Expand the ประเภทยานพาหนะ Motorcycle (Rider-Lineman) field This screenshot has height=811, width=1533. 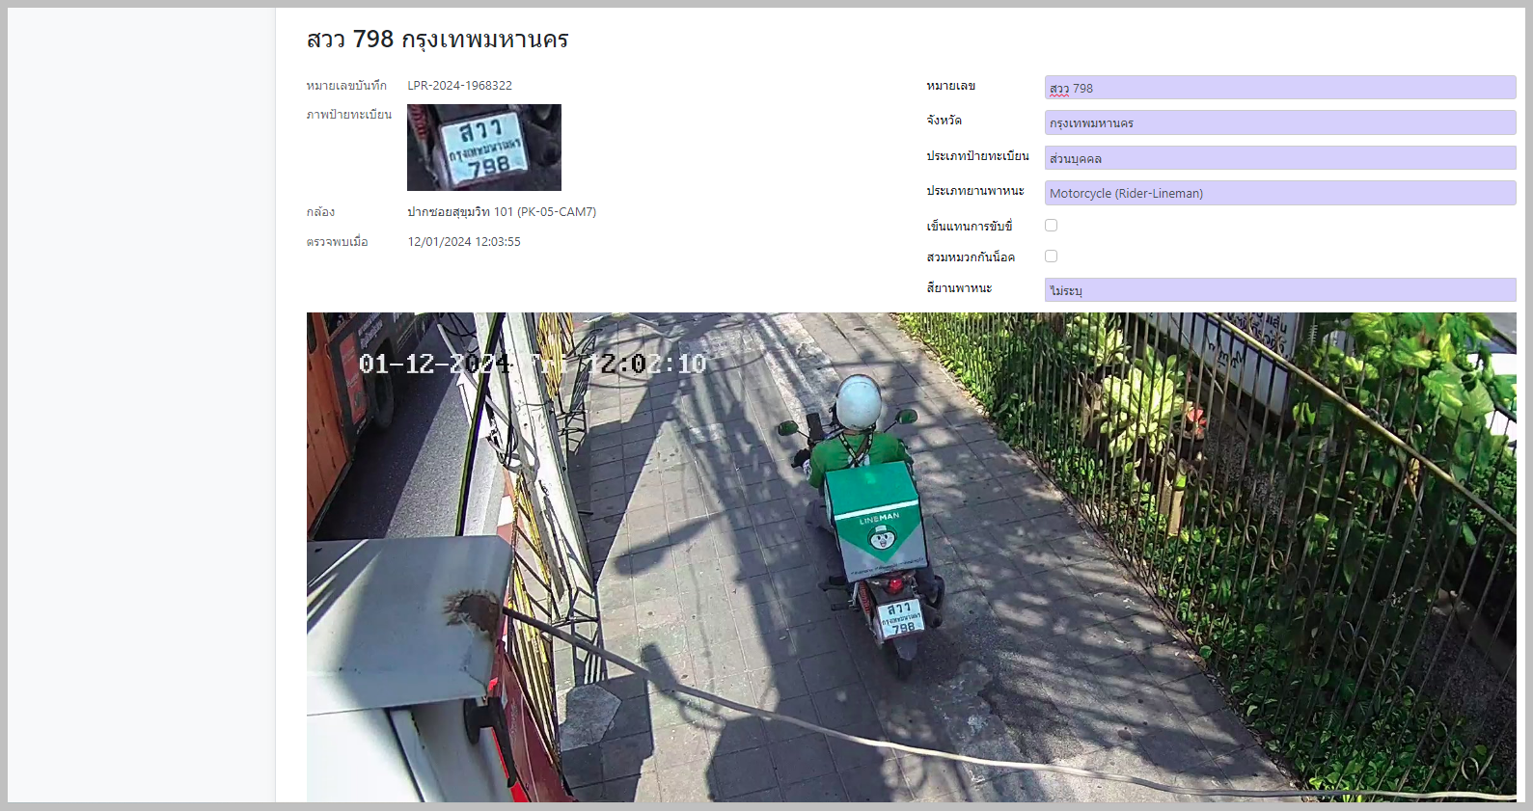tap(1279, 193)
